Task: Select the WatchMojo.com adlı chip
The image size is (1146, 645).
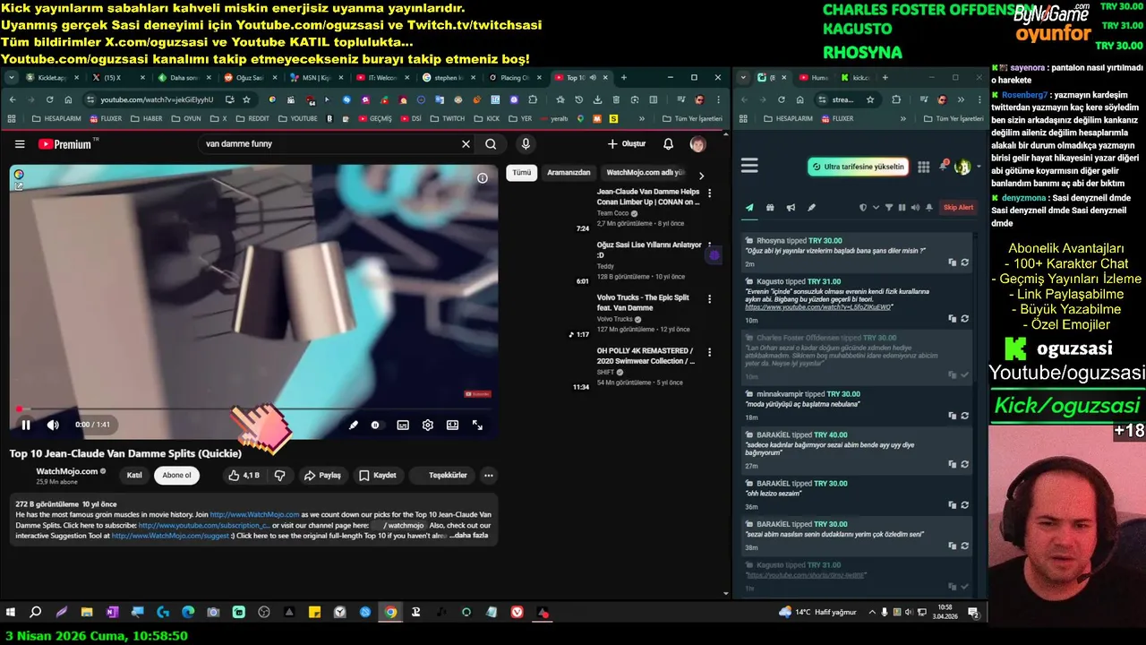Action: click(x=645, y=172)
